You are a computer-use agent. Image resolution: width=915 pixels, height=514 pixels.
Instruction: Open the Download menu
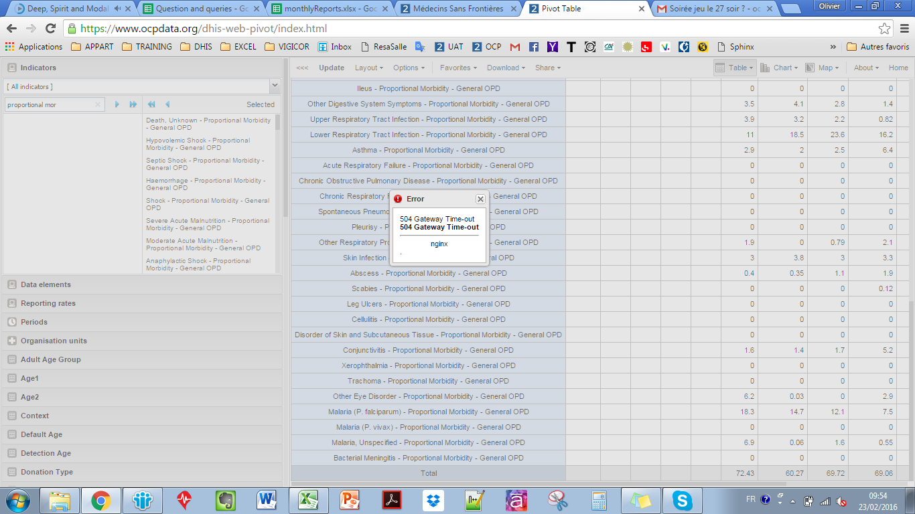click(x=506, y=68)
